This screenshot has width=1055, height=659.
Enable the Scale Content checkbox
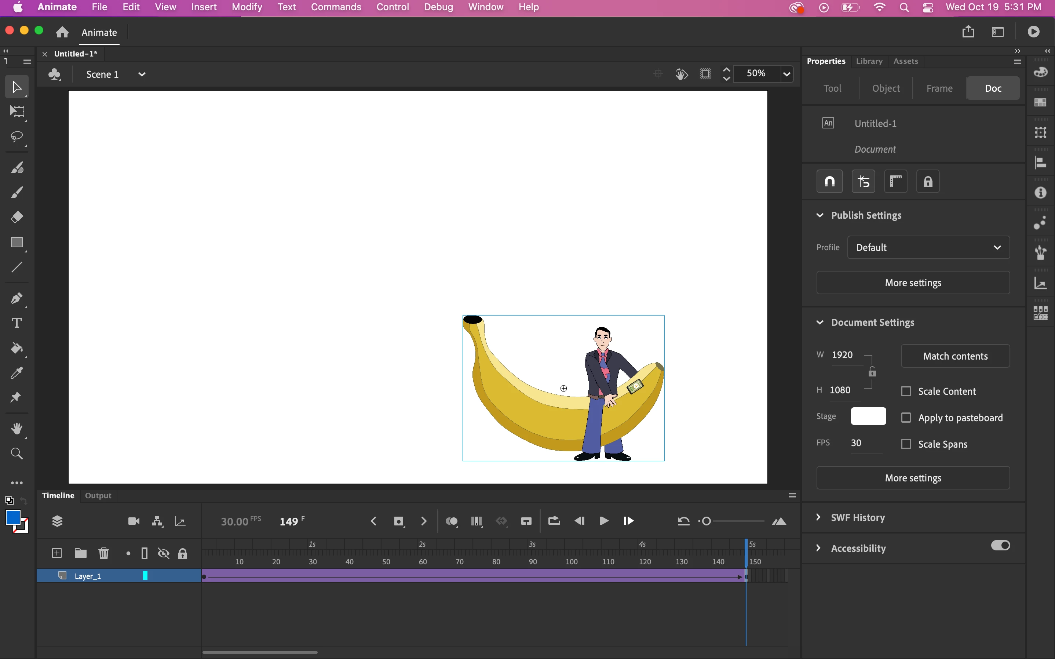tap(906, 392)
